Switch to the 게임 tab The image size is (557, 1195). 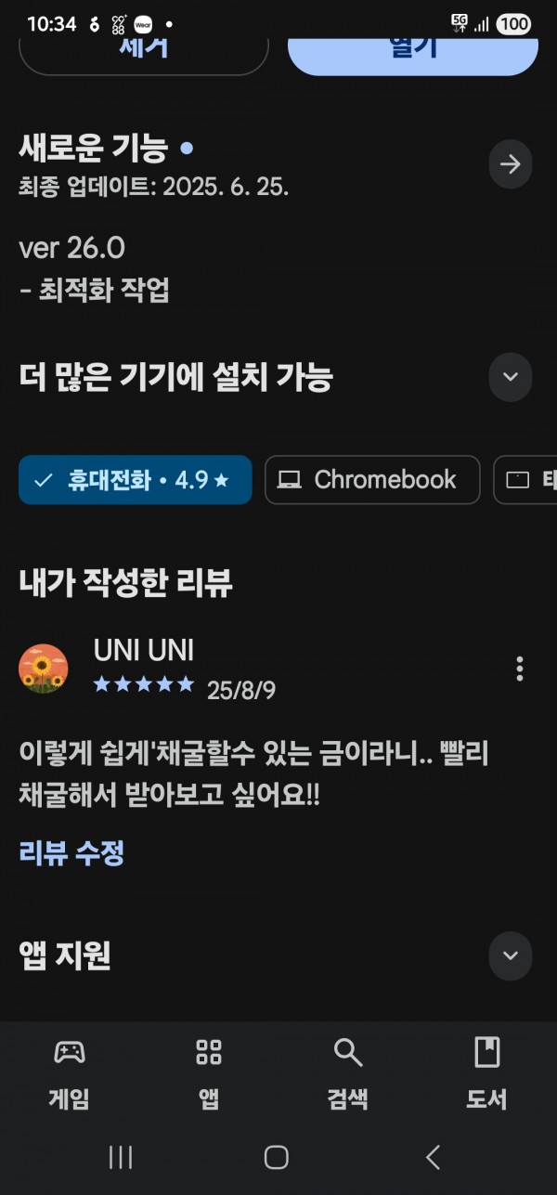pos(70,1074)
